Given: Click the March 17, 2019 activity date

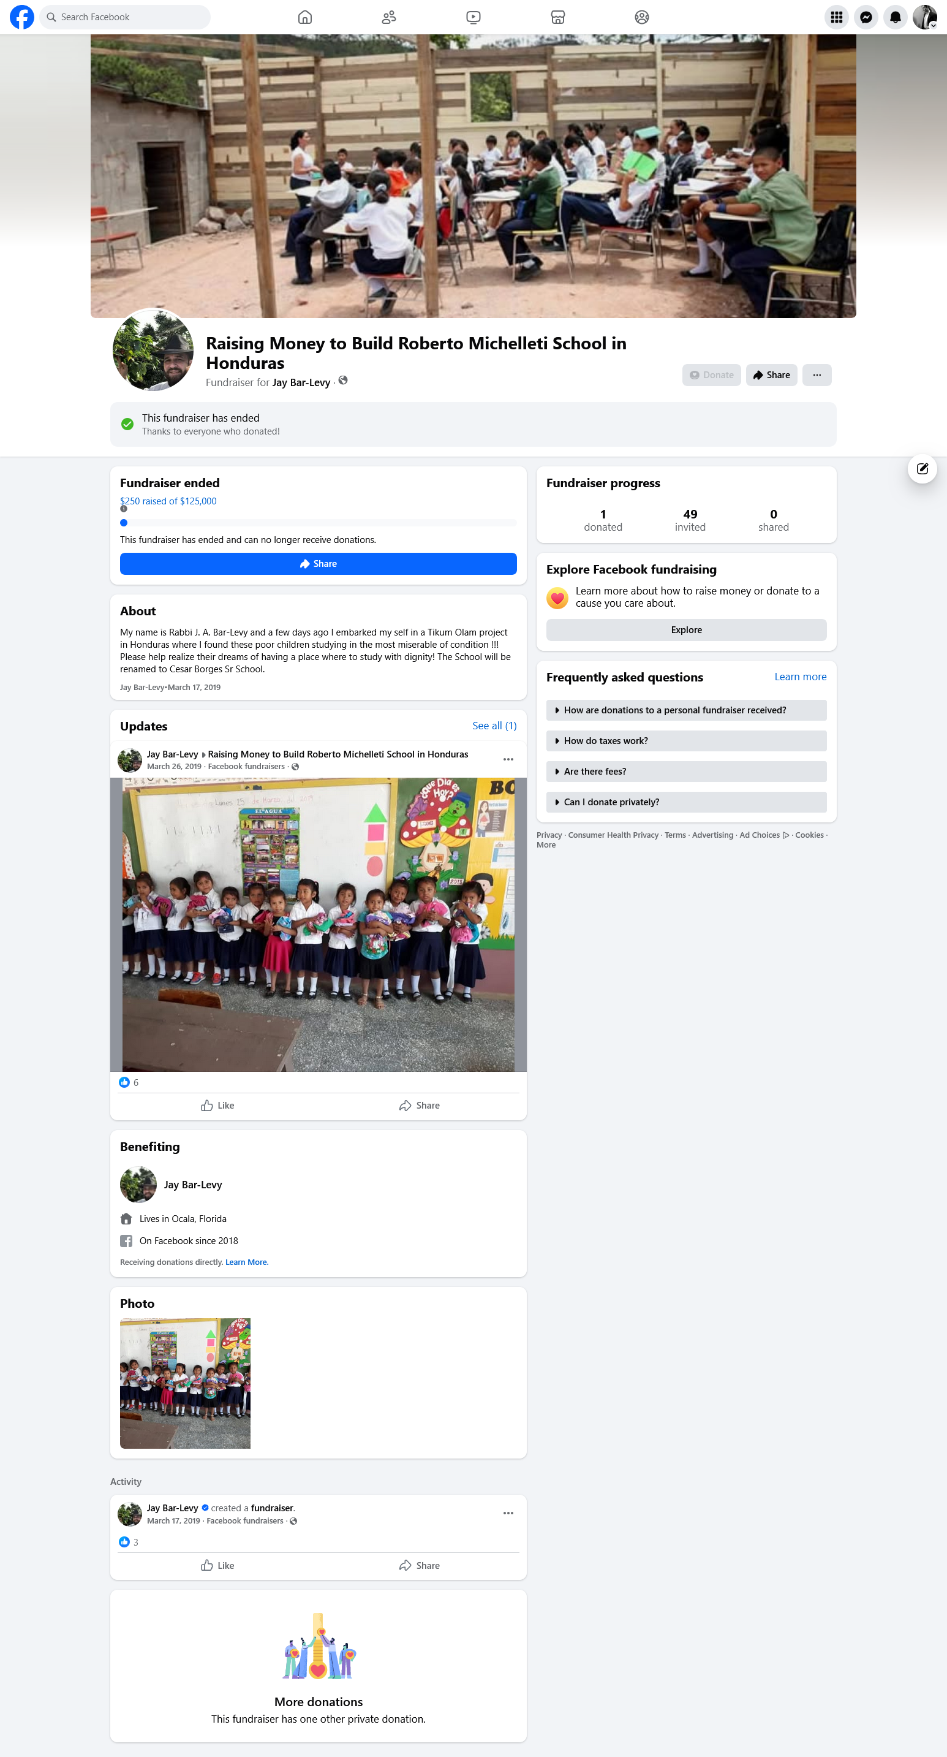Looking at the screenshot, I should point(173,1521).
